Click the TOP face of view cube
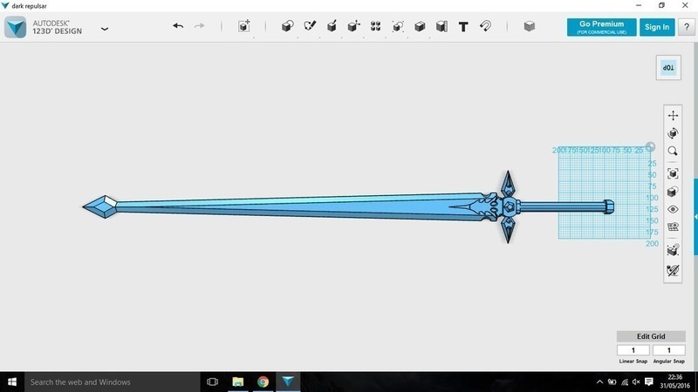 [668, 68]
